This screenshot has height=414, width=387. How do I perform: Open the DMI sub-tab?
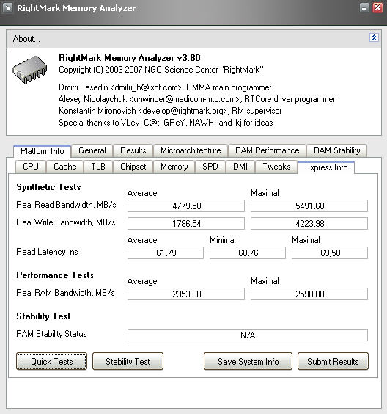pyautogui.click(x=240, y=167)
